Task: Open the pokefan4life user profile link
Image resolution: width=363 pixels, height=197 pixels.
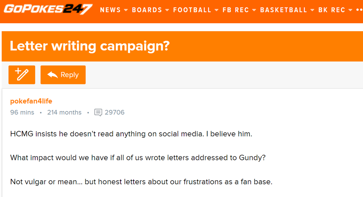Action: point(31,101)
